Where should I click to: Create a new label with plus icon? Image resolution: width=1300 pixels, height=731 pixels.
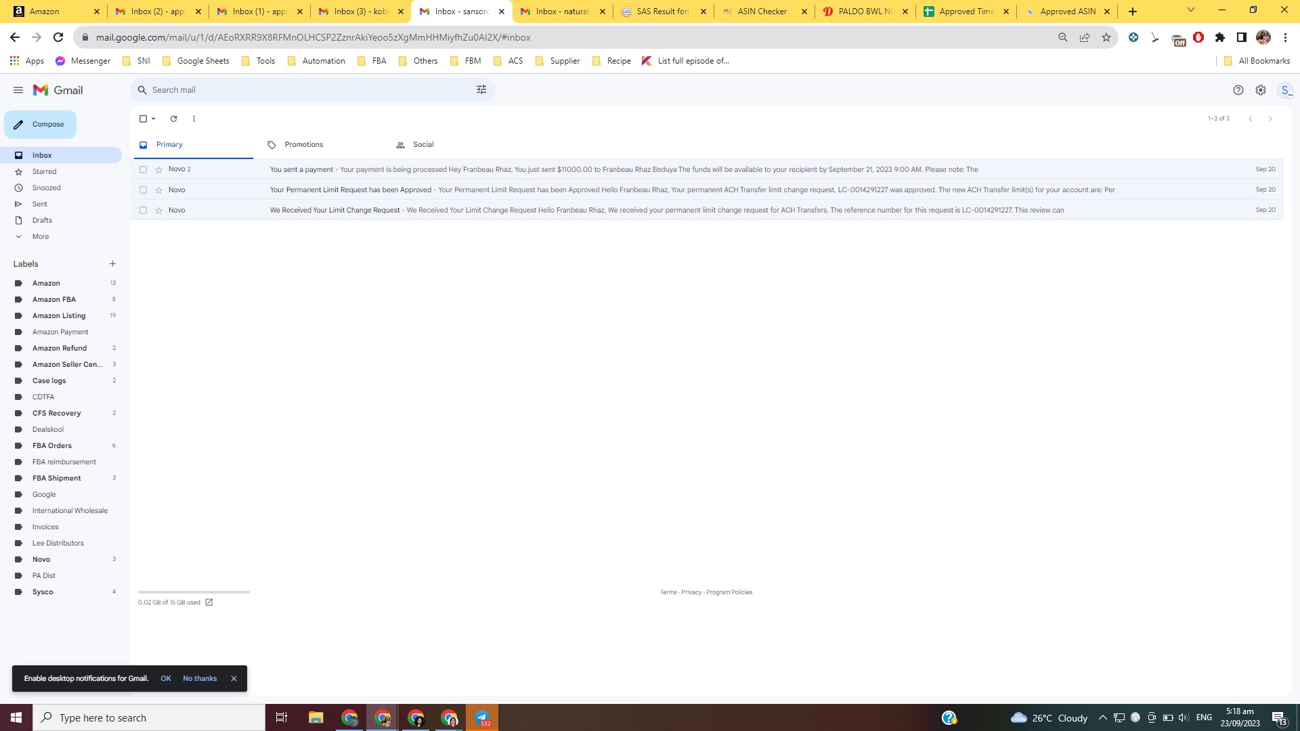point(113,264)
